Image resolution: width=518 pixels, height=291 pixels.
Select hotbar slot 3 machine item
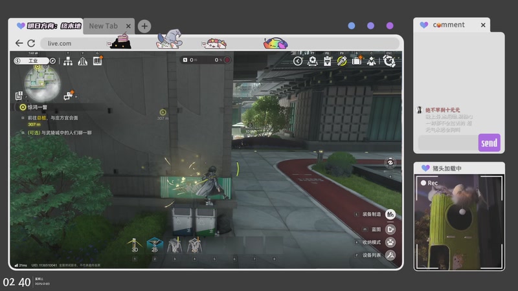175,246
